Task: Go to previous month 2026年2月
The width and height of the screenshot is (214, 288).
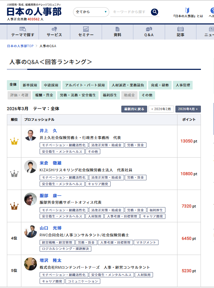Action: coord(161,109)
